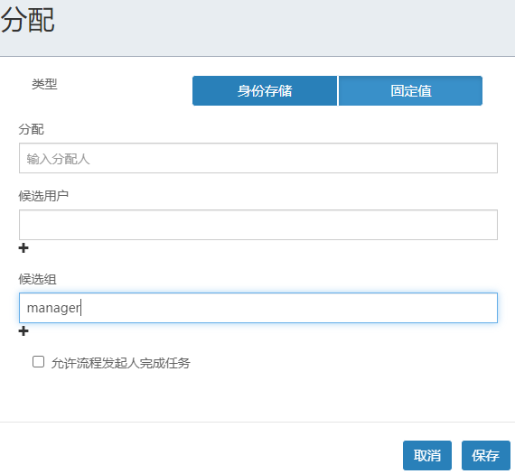Click the word manager in 候选组 box
Screen dimensions: 515x474
[x=53, y=308]
